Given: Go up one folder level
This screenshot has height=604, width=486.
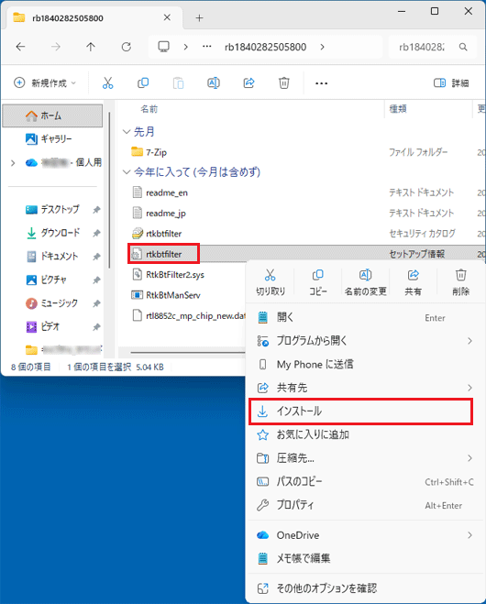Looking at the screenshot, I should 91,47.
